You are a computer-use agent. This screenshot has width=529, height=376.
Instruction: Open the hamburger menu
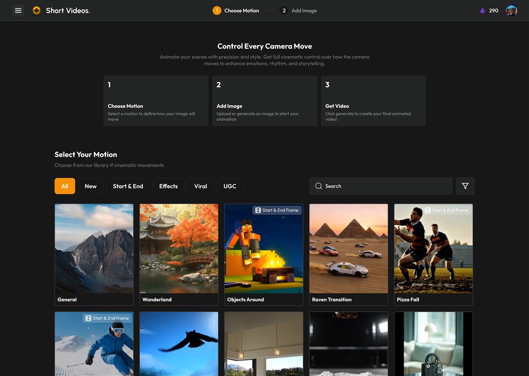pyautogui.click(x=18, y=11)
